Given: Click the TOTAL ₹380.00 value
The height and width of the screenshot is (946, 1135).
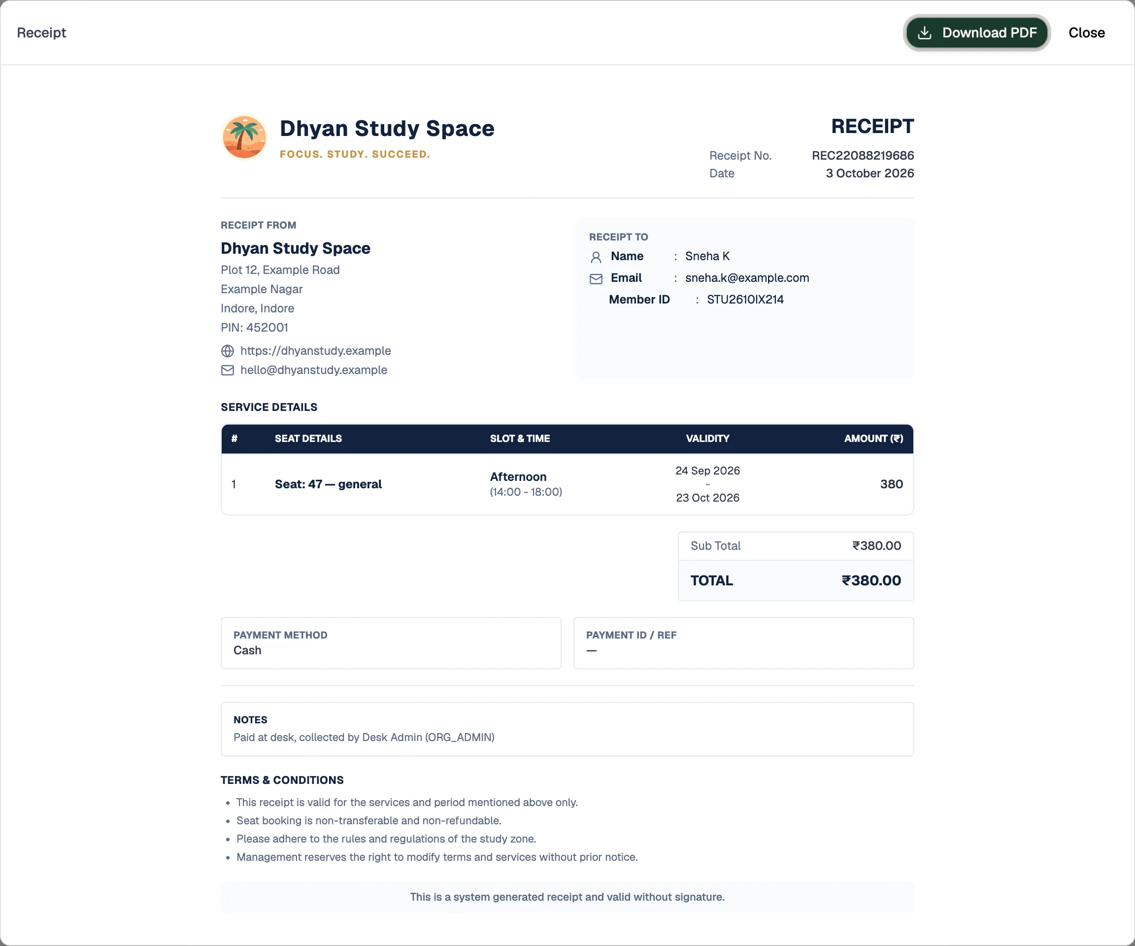Looking at the screenshot, I should (x=871, y=580).
